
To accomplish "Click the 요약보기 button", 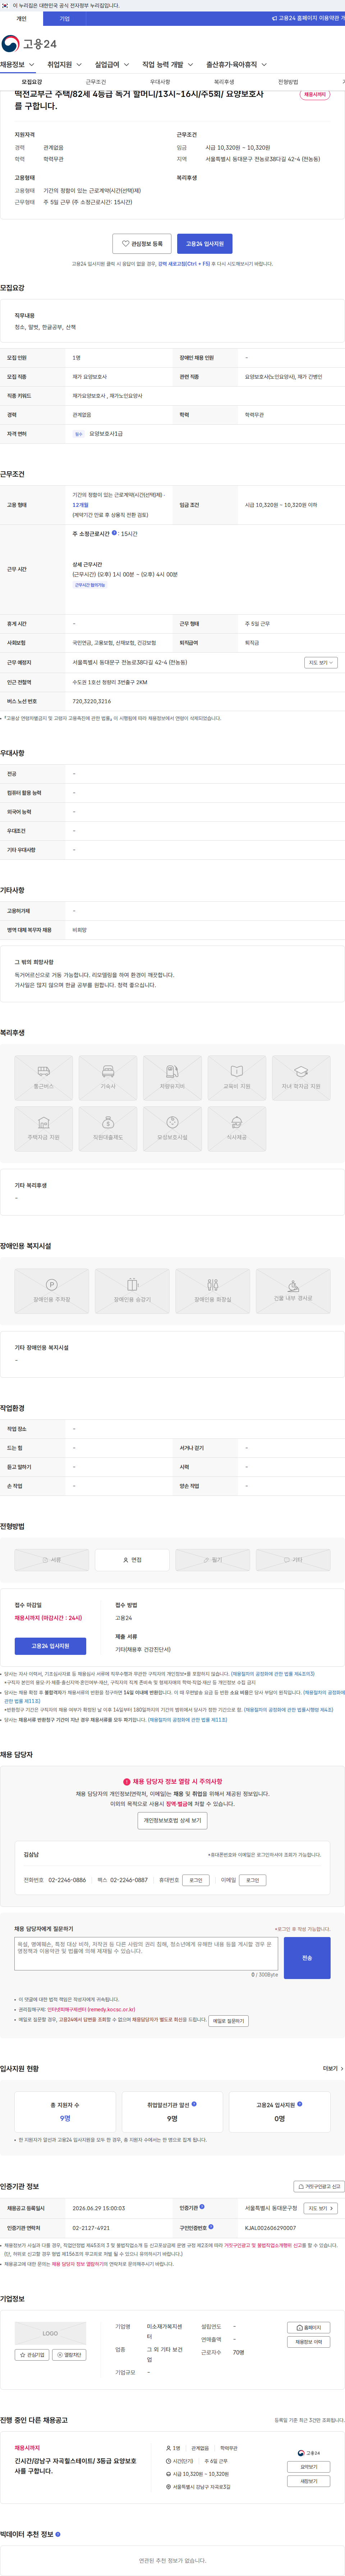I will [x=308, y=2467].
